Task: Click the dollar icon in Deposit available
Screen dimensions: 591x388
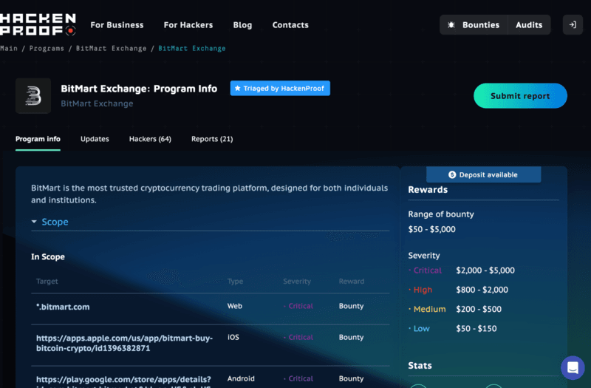Action: pyautogui.click(x=452, y=174)
